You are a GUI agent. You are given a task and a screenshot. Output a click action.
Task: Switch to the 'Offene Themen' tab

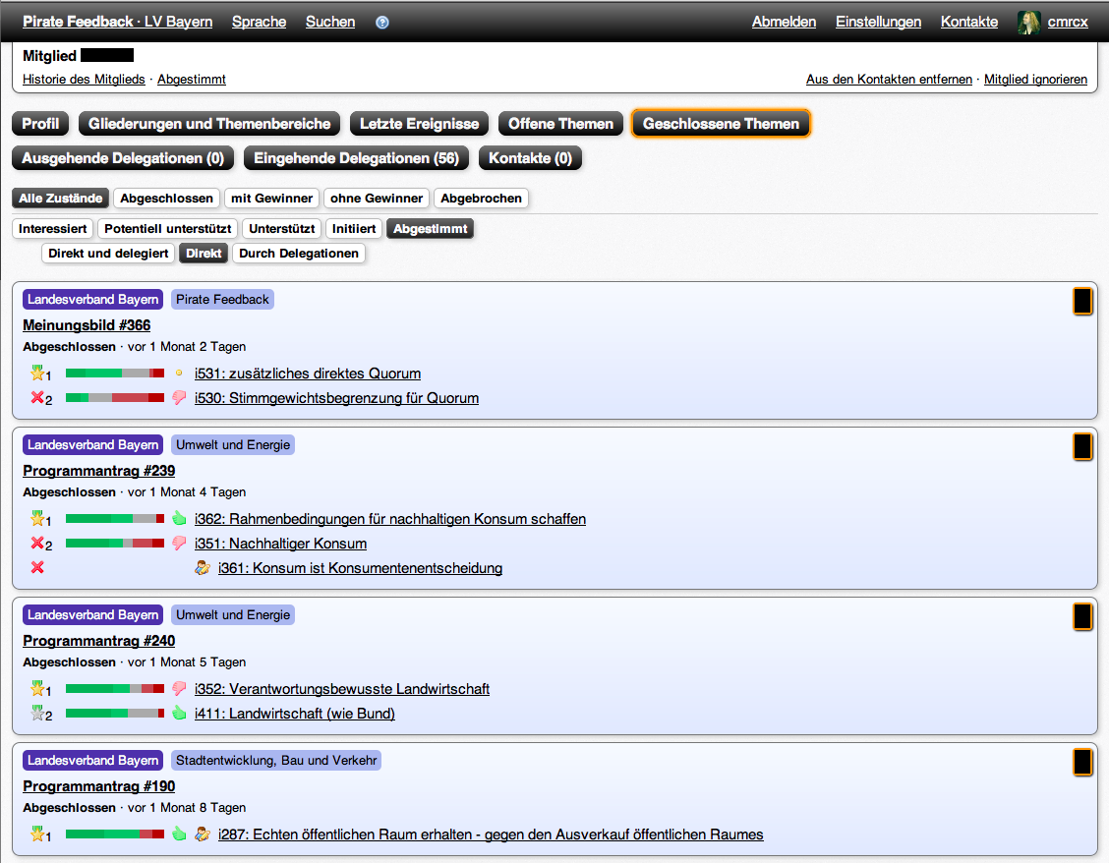pos(560,124)
